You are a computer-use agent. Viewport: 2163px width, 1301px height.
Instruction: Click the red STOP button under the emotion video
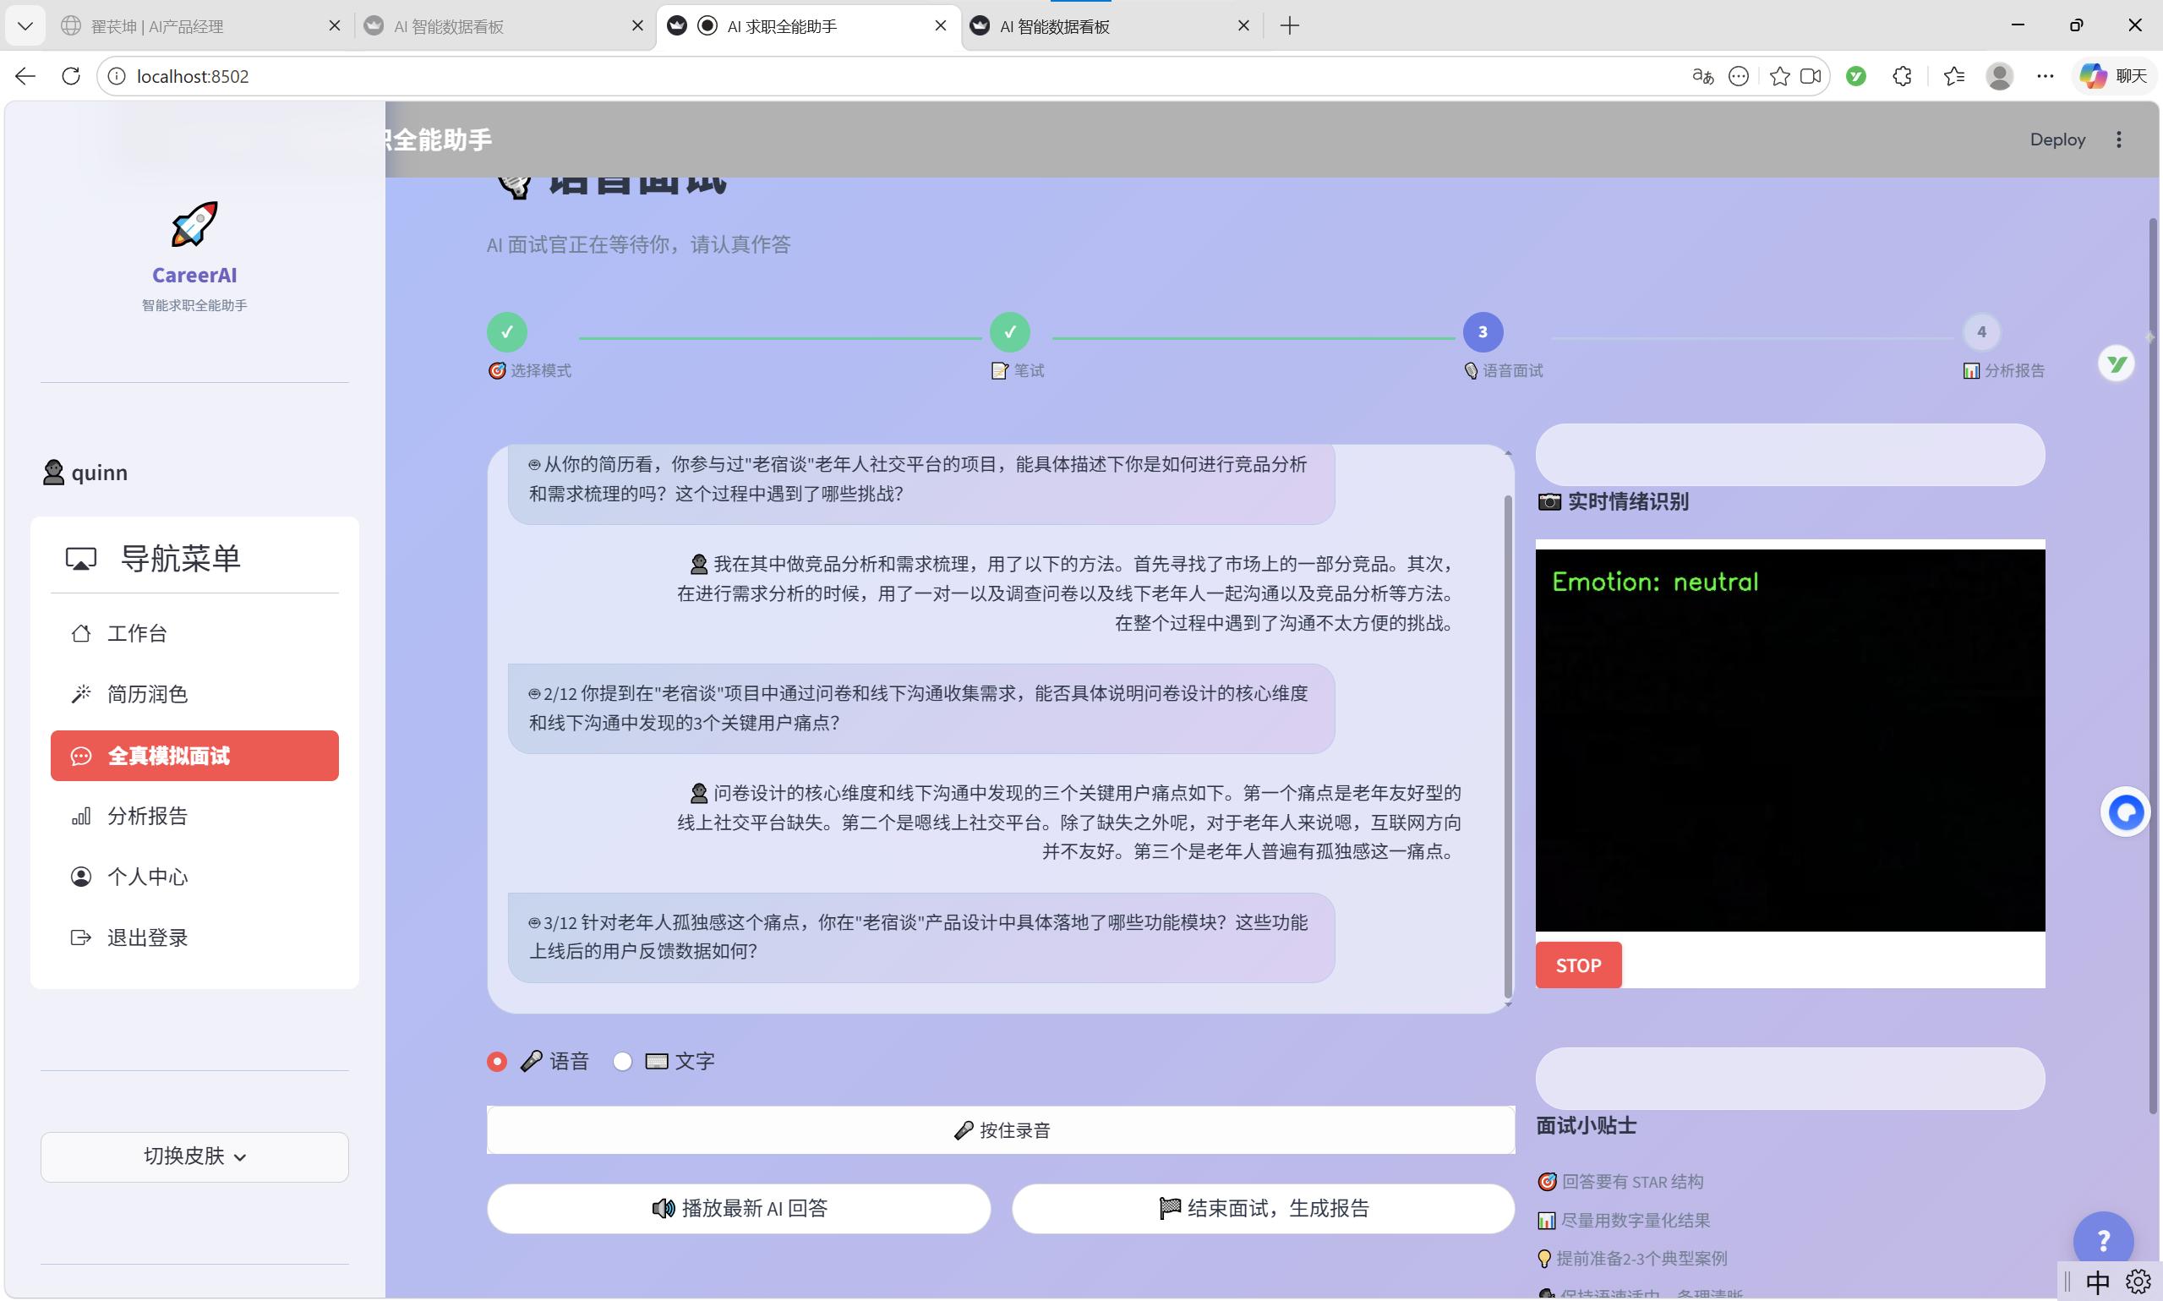[1579, 965]
